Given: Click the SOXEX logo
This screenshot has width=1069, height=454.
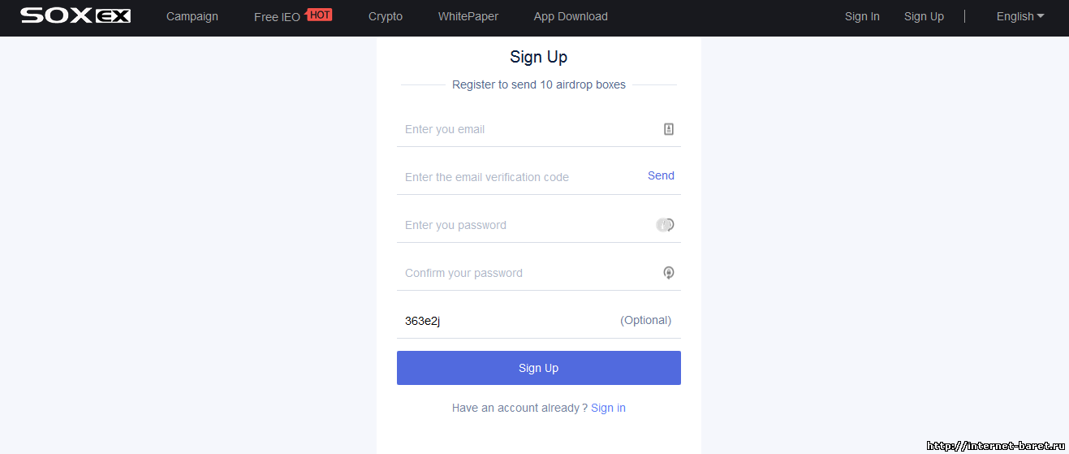Looking at the screenshot, I should [x=75, y=15].
